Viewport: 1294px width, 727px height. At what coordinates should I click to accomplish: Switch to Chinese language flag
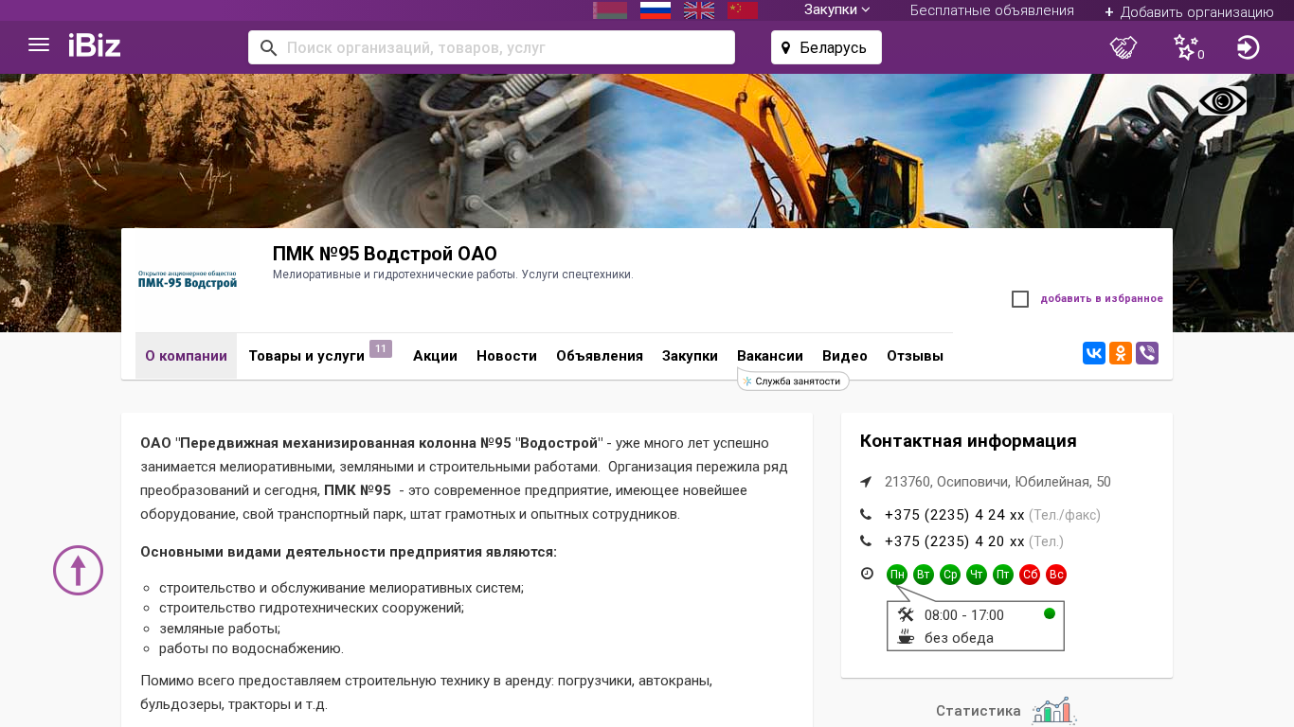pos(743,10)
